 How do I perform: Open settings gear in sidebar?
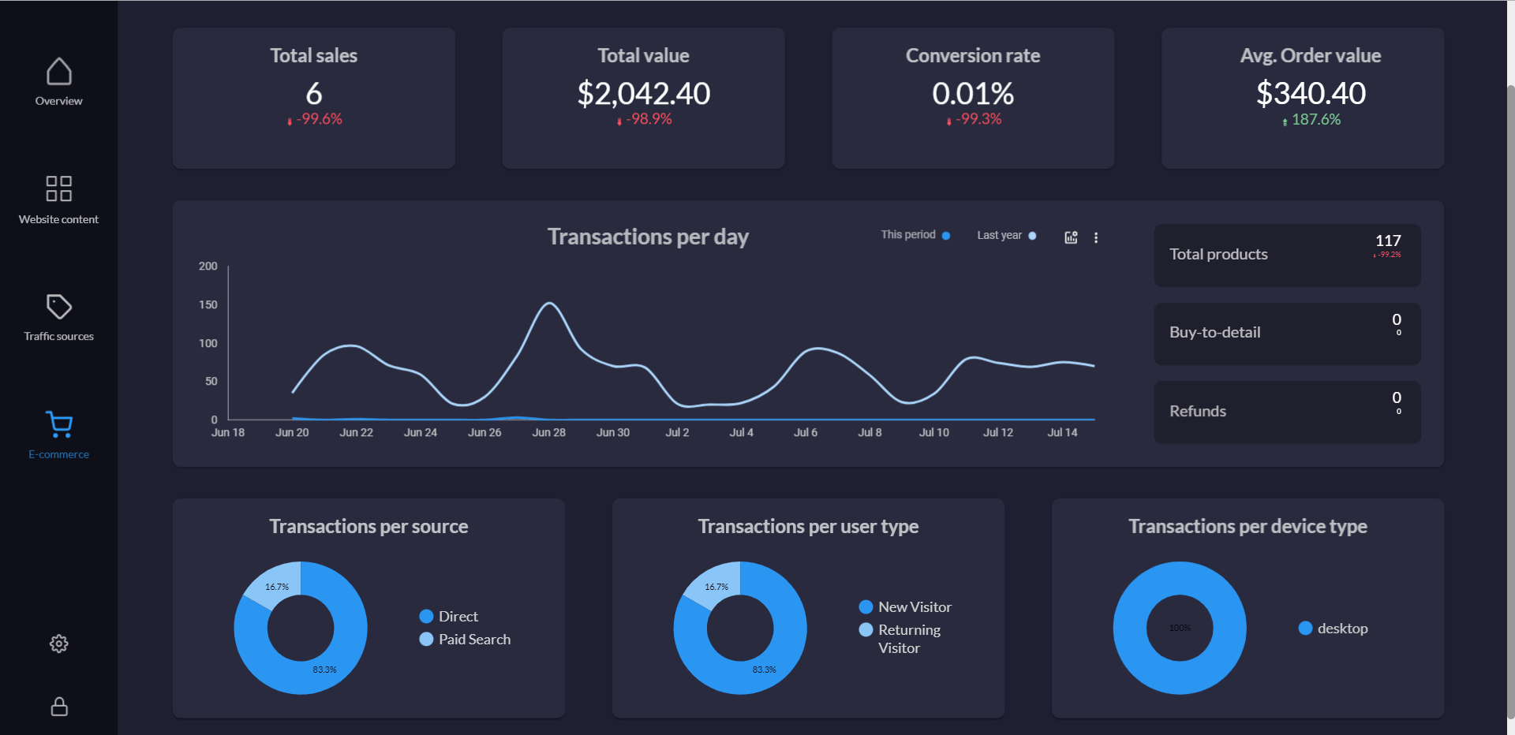pos(59,644)
